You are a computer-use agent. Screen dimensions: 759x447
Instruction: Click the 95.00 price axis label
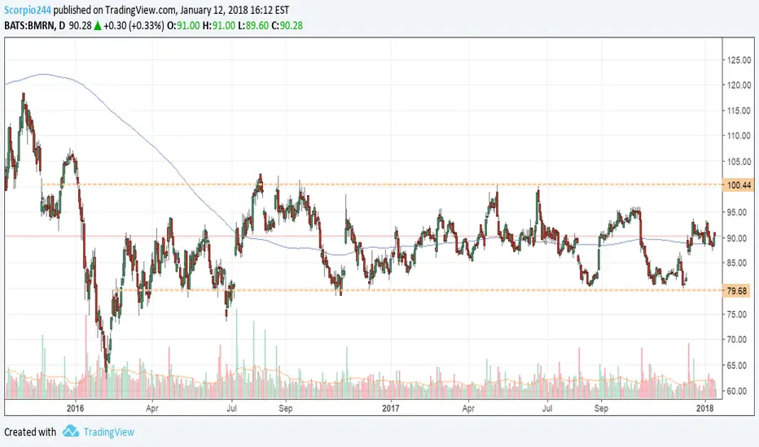(x=737, y=212)
